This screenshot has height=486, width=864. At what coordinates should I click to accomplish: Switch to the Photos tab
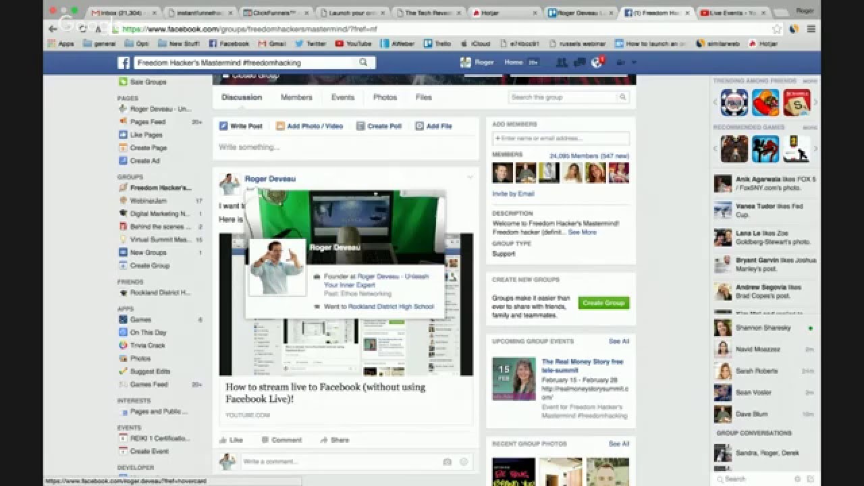coord(385,97)
